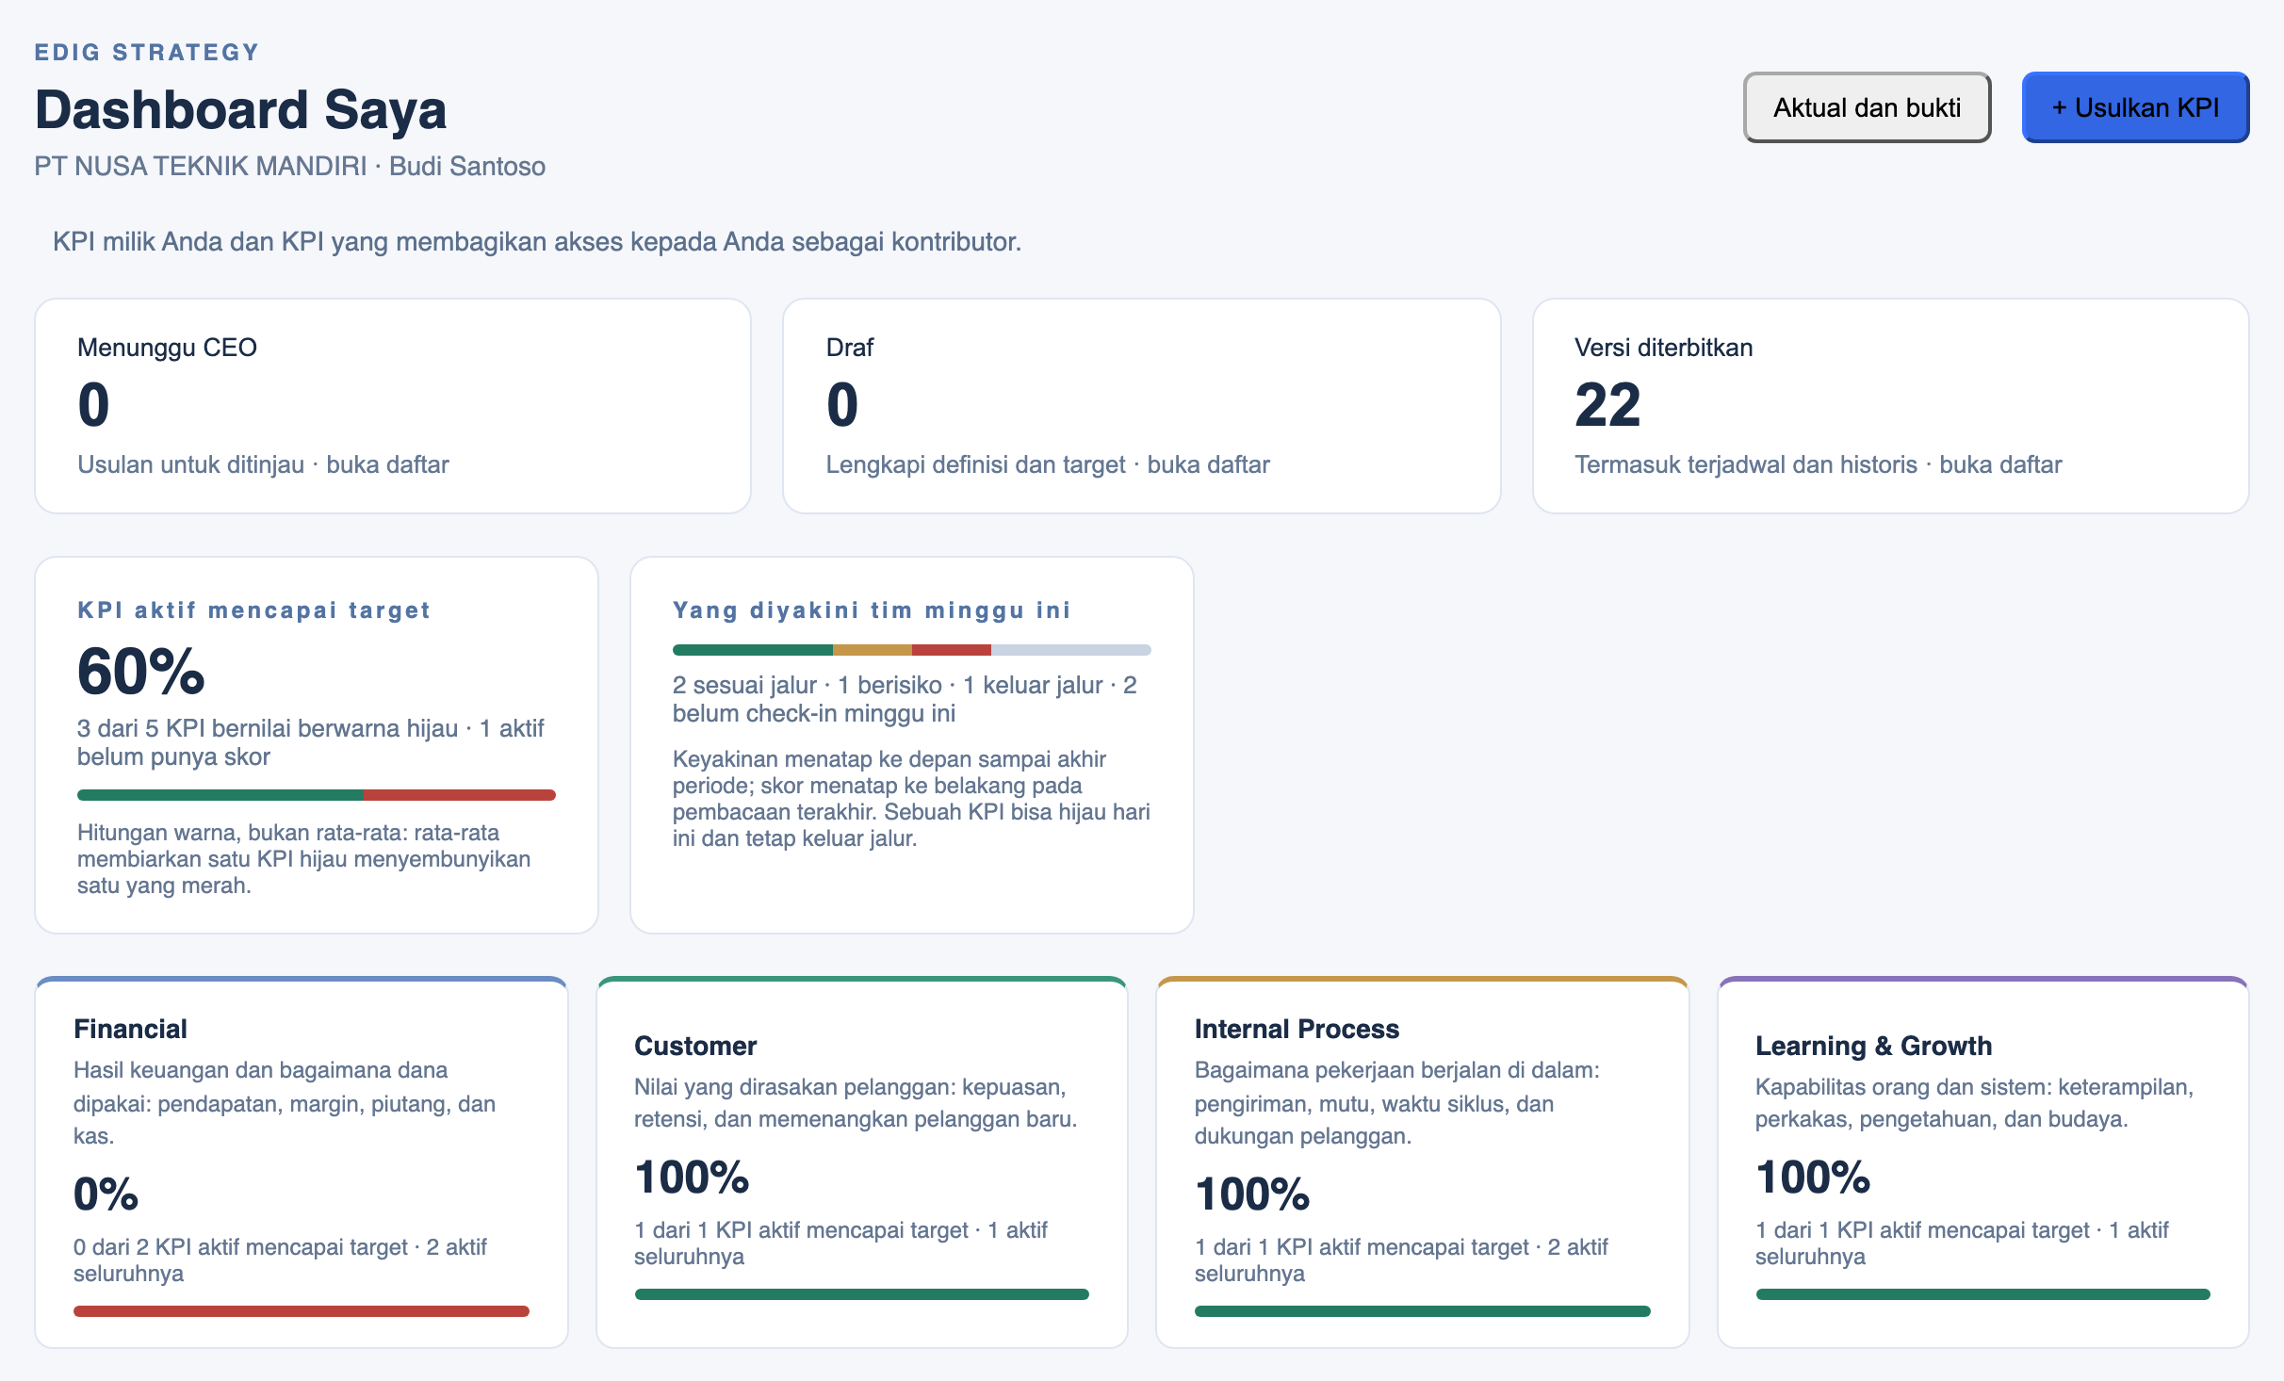Click the Learning & Growth 100% value

click(x=1813, y=1178)
